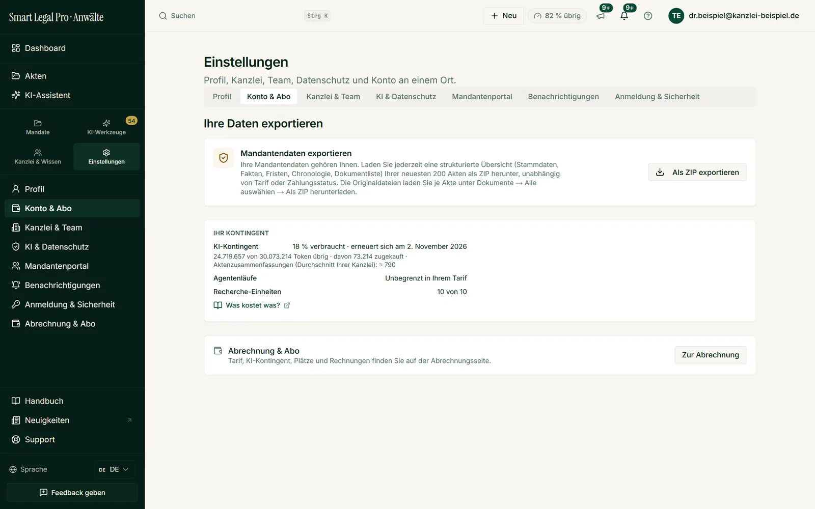Select the Kanzlei & Wissen tile
The width and height of the screenshot is (815, 509).
click(38, 157)
